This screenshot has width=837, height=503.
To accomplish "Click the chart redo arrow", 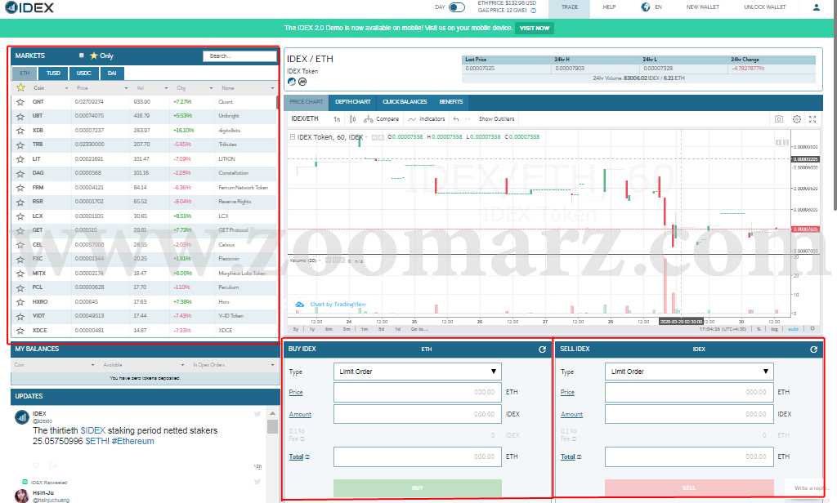I will [x=468, y=119].
